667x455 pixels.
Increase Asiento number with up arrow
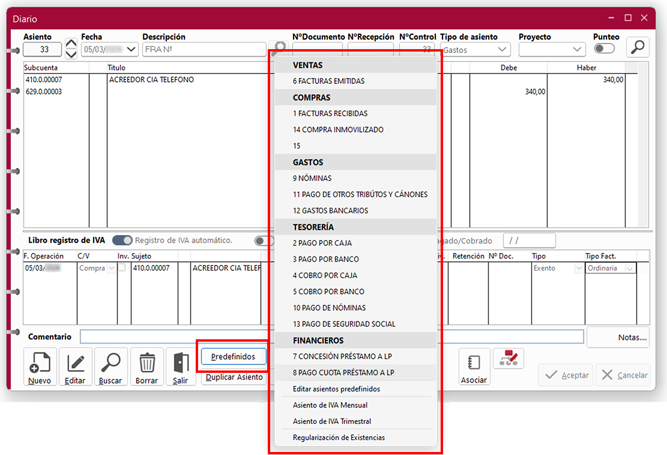point(71,44)
